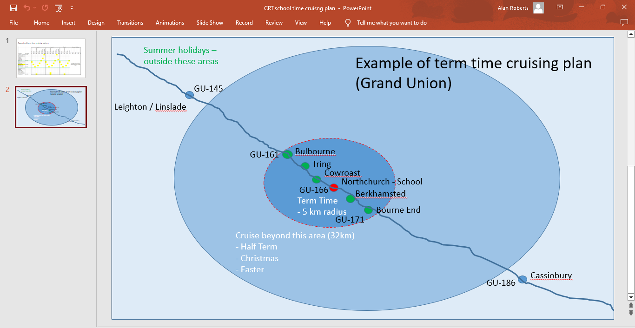The width and height of the screenshot is (635, 328).
Task: Click the Save icon in quick access toolbar
Action: coord(13,8)
